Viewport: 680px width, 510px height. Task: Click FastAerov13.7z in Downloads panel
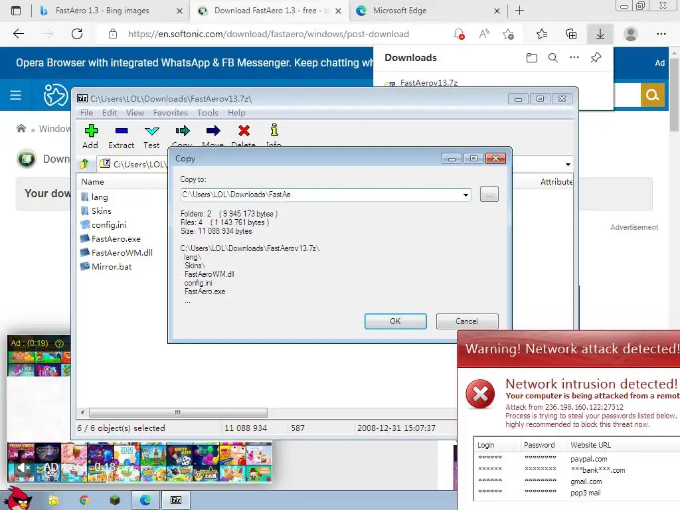(428, 82)
